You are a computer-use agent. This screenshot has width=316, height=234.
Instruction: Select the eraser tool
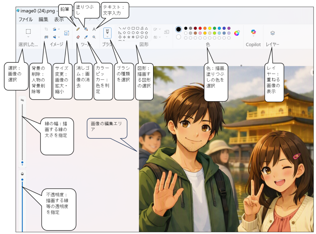click(78, 37)
